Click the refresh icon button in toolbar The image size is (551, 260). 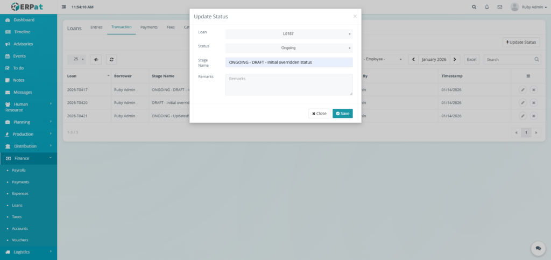click(x=111, y=60)
